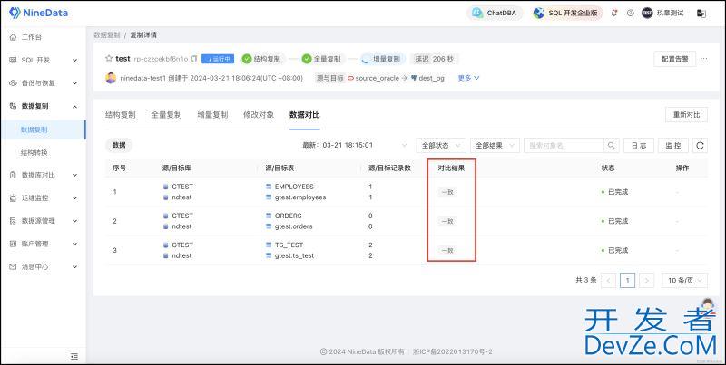The image size is (726, 365).
Task: Expand 数据源管理 sidebar menu
Action: click(x=44, y=221)
